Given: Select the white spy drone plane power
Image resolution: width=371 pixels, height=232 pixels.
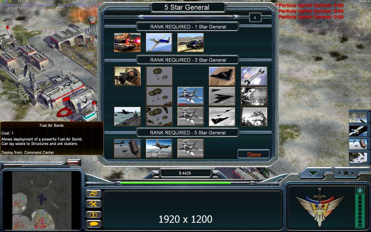Looking at the screenshot, I should 159,43.
